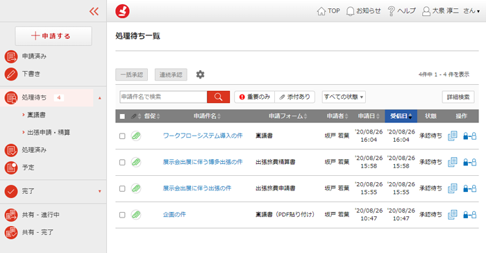This screenshot has width=486, height=253.
Task: Check the 展示会出展に伴う博多出張の件 row checkbox
Action: pyautogui.click(x=122, y=163)
